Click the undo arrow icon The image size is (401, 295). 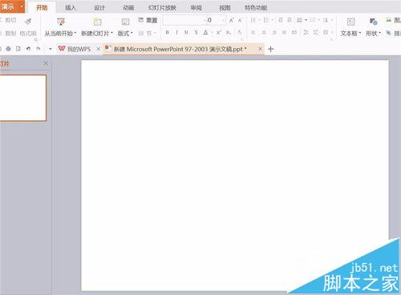[x=28, y=49]
